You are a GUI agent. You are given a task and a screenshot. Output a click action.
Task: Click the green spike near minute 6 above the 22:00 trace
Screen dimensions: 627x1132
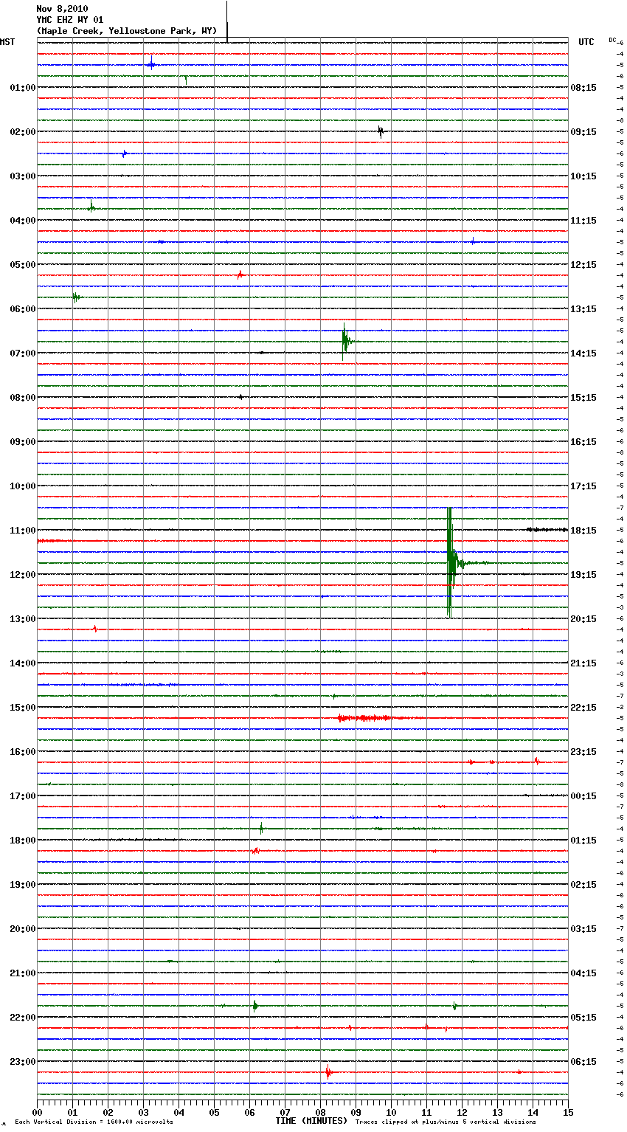255,1005
